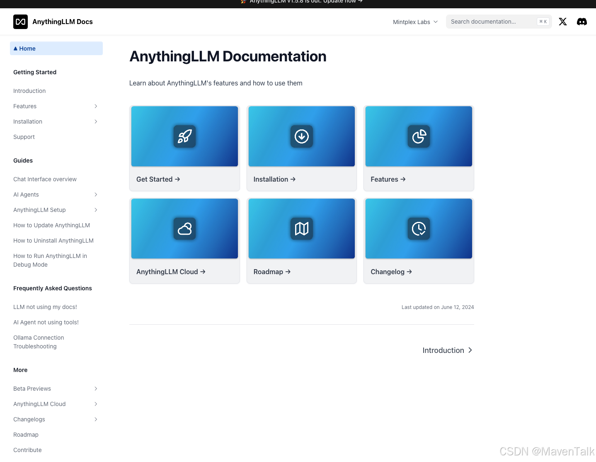Open Chat Interface overview guide

[45, 179]
